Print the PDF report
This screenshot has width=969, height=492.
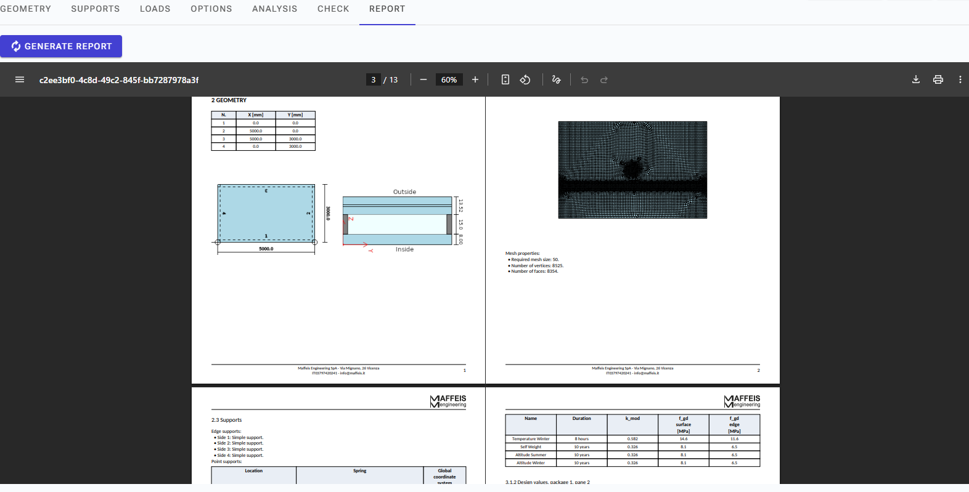(x=938, y=79)
